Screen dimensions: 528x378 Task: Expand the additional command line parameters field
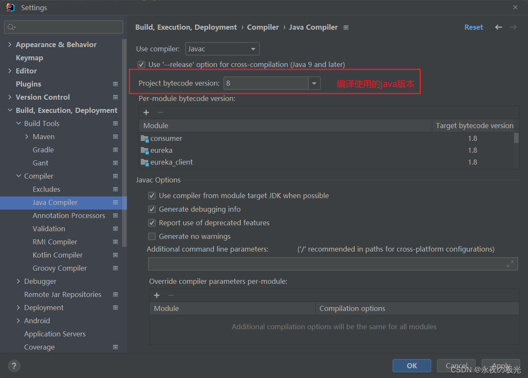click(510, 264)
